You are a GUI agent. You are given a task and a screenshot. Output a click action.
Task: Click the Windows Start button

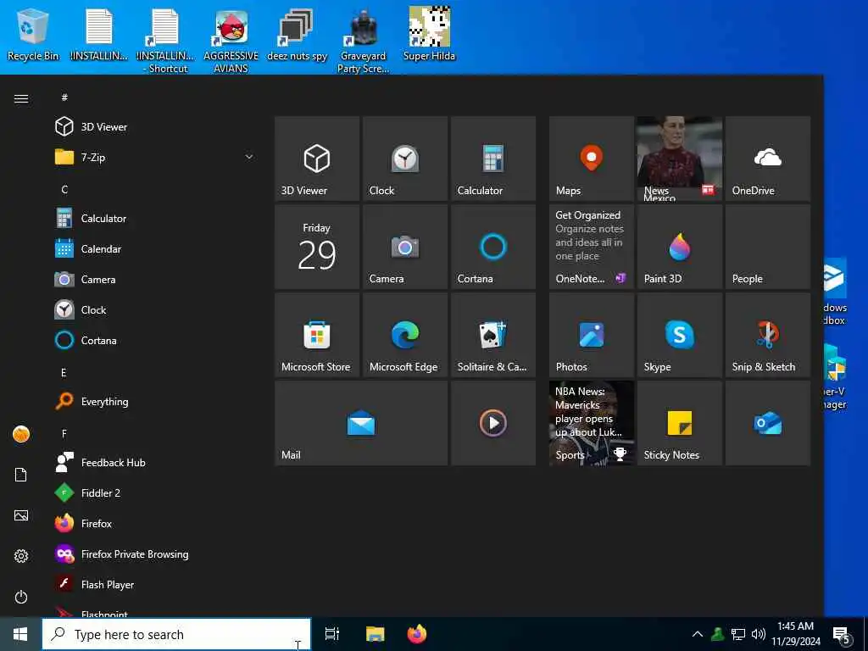coord(20,634)
